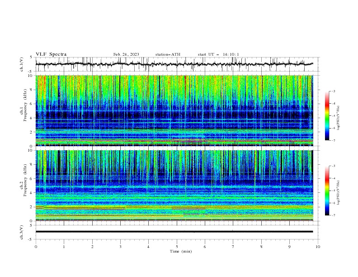
Task: Click the "ch.2 Frequency (kHz)" axis label
Action: point(24,180)
